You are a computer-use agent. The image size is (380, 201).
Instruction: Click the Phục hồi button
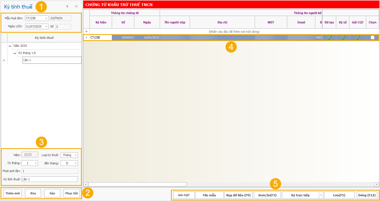[x=72, y=193]
